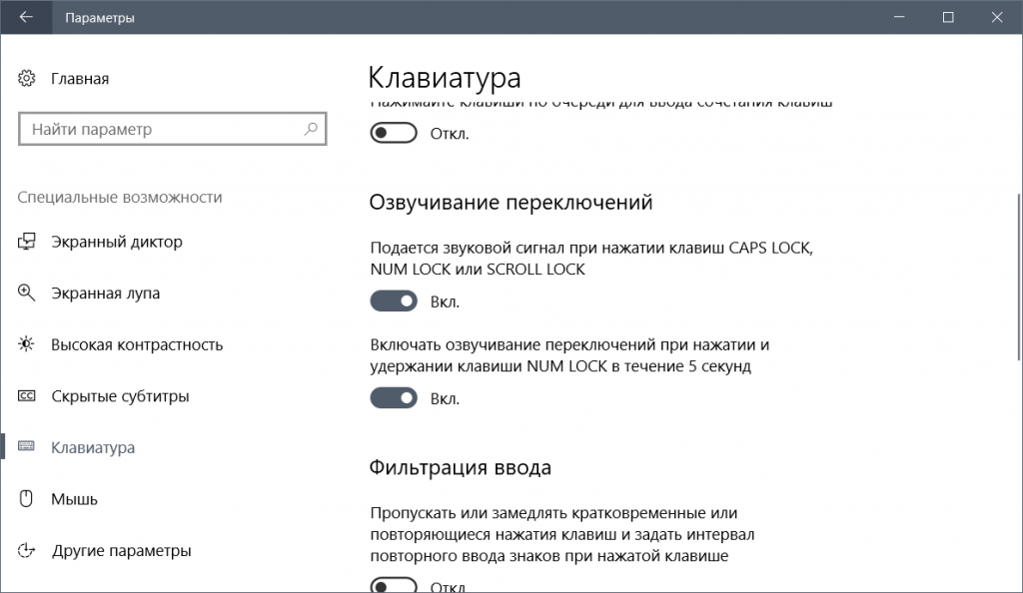Screen dimensions: 1023x593
Task: Go to Высокая контрастность section
Action: [x=137, y=345]
